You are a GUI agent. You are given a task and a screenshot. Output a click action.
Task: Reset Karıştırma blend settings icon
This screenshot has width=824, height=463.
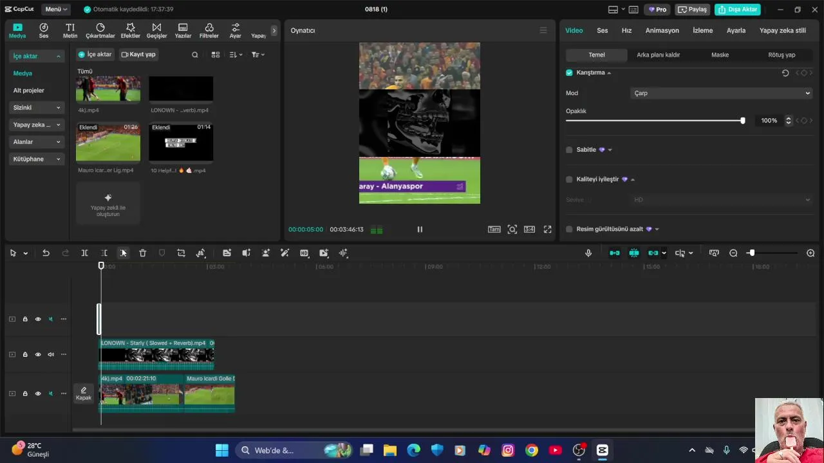(785, 73)
